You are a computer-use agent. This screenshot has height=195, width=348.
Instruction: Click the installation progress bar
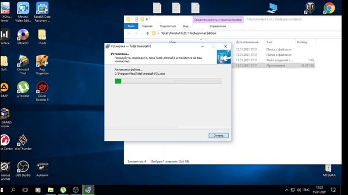tap(168, 81)
